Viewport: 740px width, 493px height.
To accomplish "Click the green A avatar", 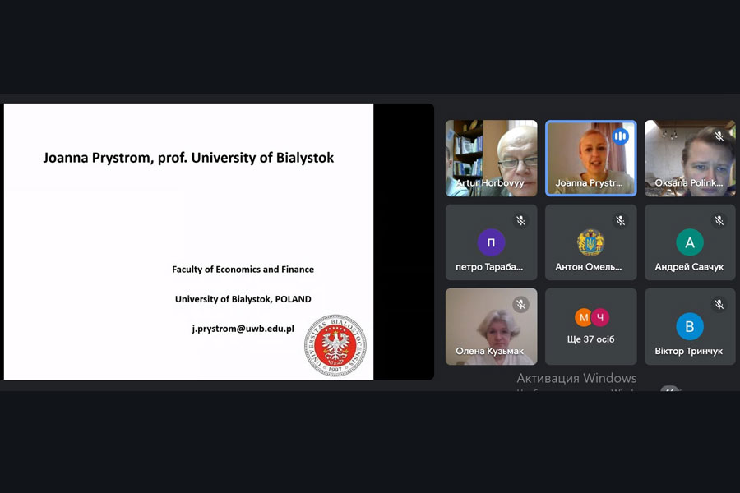I will click(690, 242).
